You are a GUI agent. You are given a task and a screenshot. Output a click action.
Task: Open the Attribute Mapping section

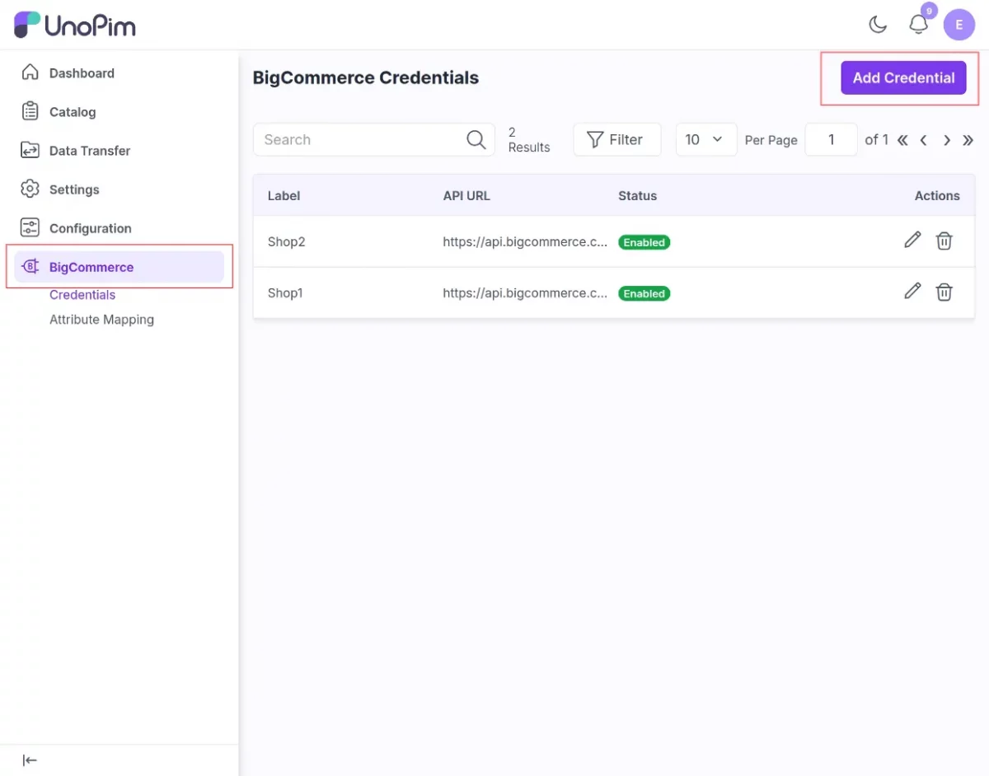101,320
